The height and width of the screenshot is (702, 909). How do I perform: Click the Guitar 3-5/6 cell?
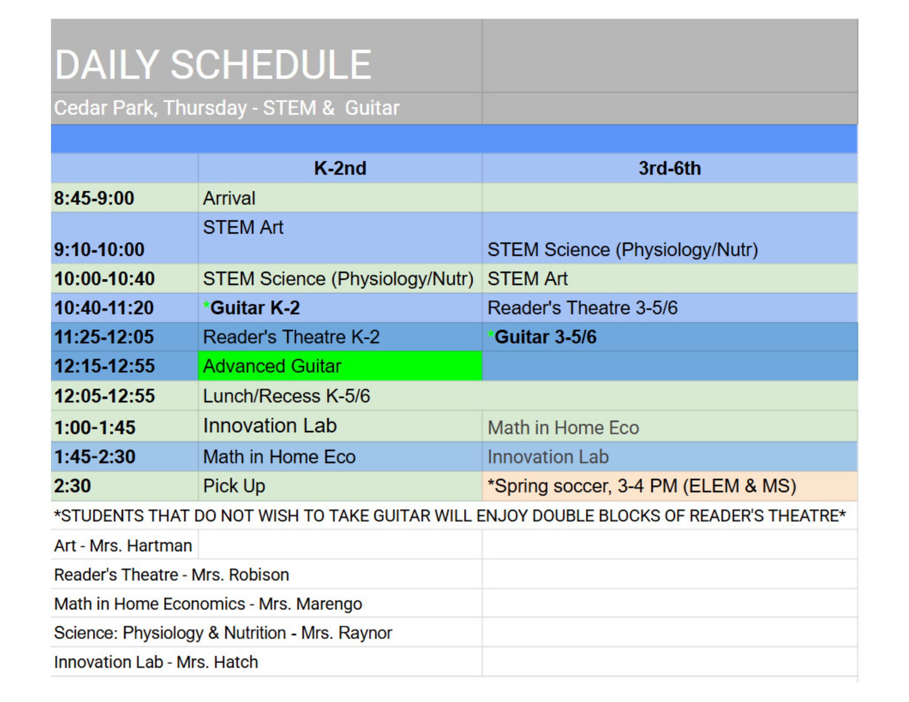coord(545,337)
